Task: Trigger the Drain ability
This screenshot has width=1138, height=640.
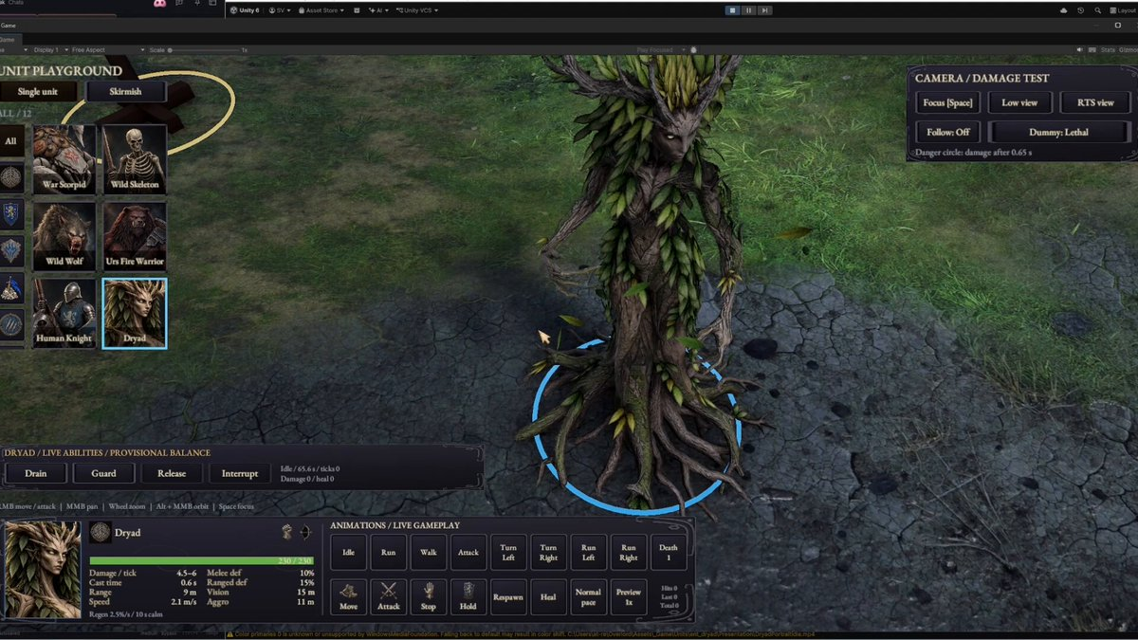Action: point(35,473)
